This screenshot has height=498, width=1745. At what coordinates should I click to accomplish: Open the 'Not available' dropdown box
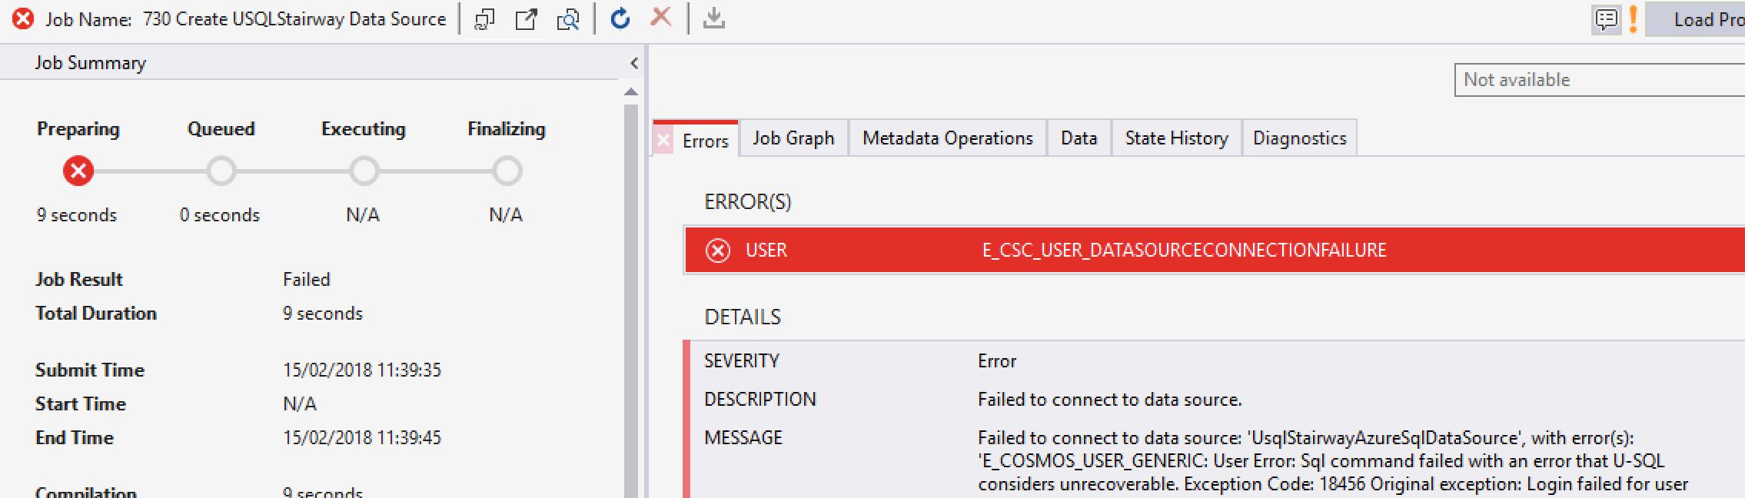point(1599,80)
